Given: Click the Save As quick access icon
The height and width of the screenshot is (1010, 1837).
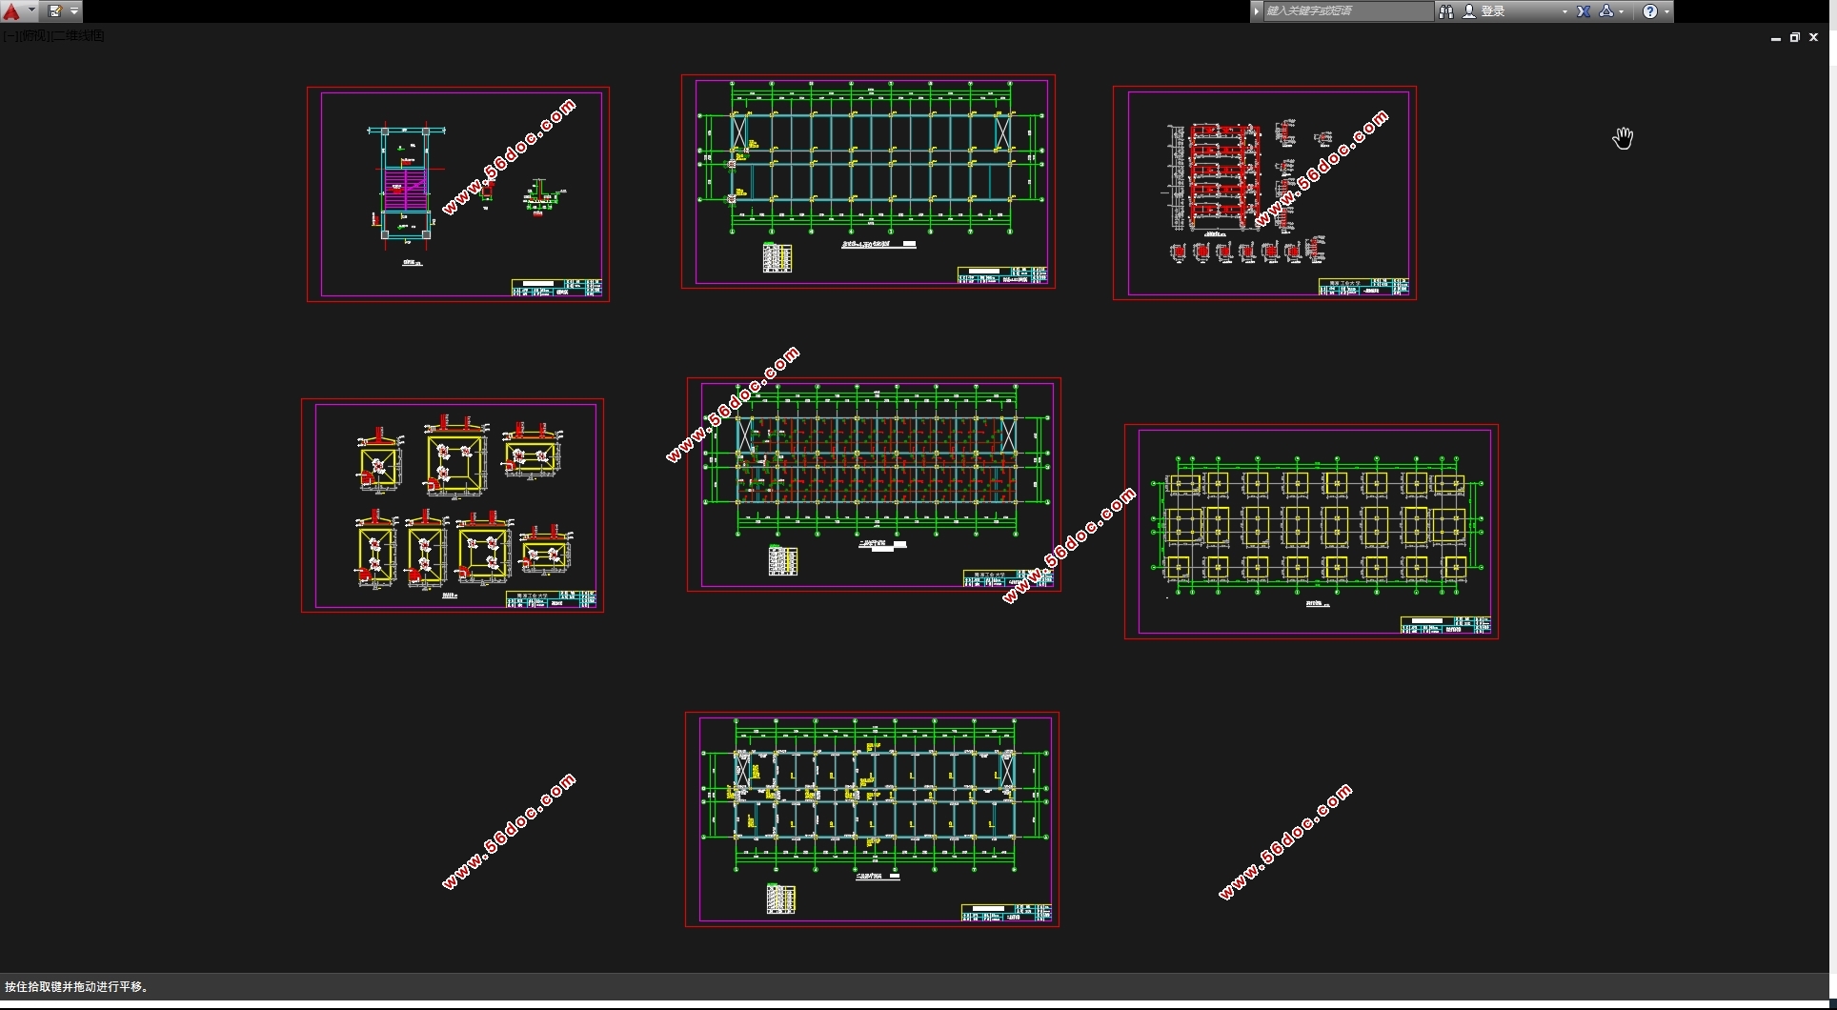Looking at the screenshot, I should click(x=54, y=11).
